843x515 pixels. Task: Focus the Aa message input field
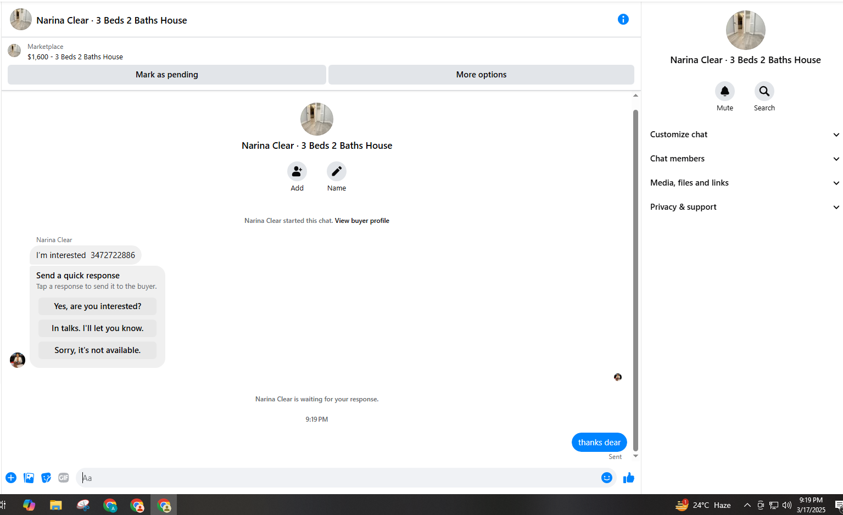point(338,478)
